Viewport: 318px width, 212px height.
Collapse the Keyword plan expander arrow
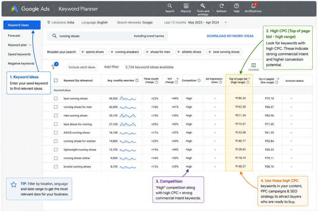[x=30, y=45]
